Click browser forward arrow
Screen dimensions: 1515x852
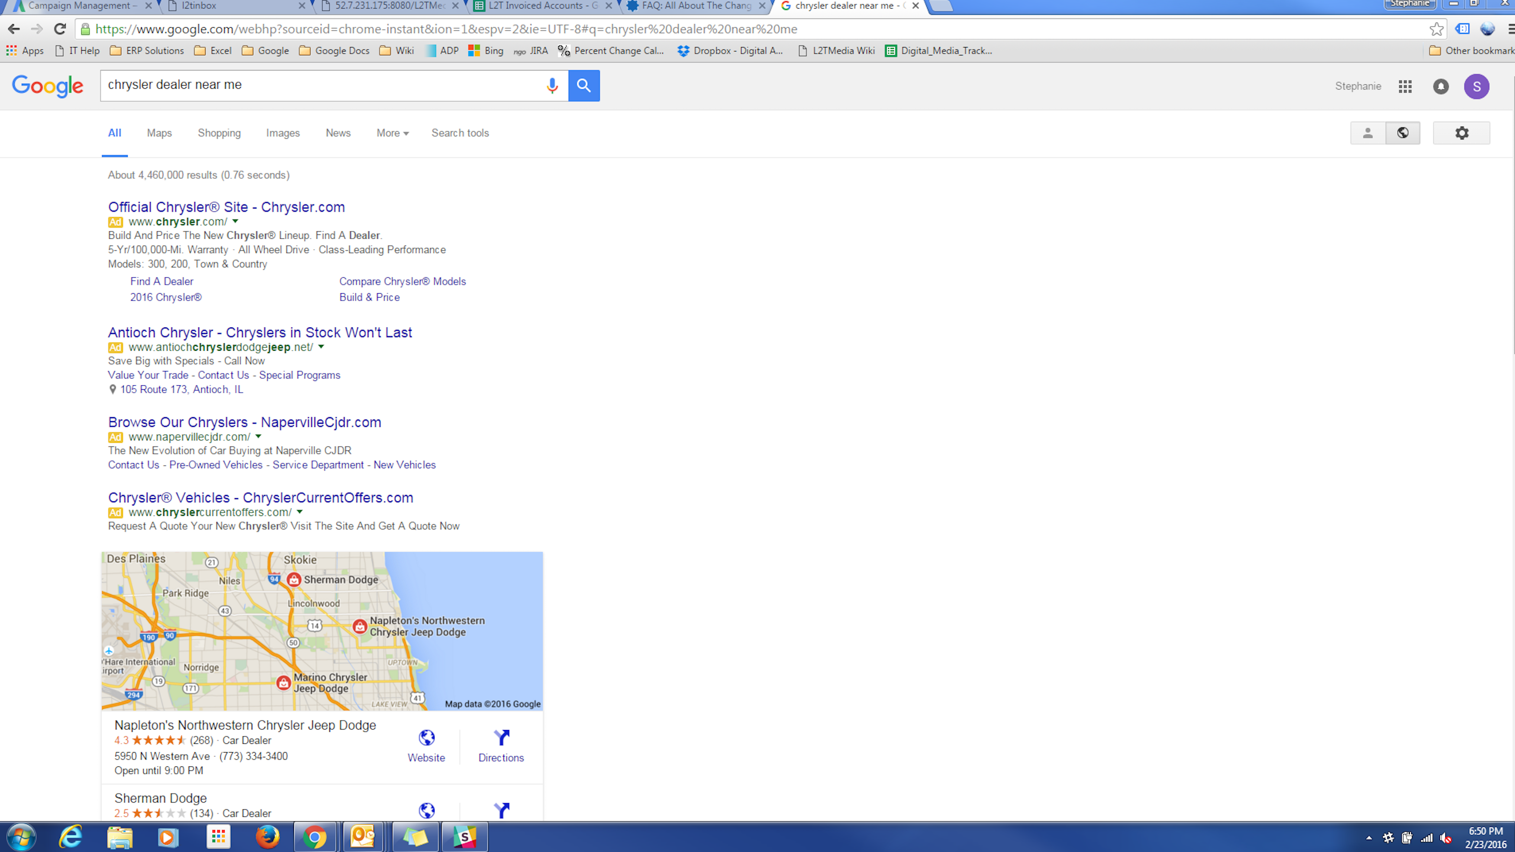36,29
